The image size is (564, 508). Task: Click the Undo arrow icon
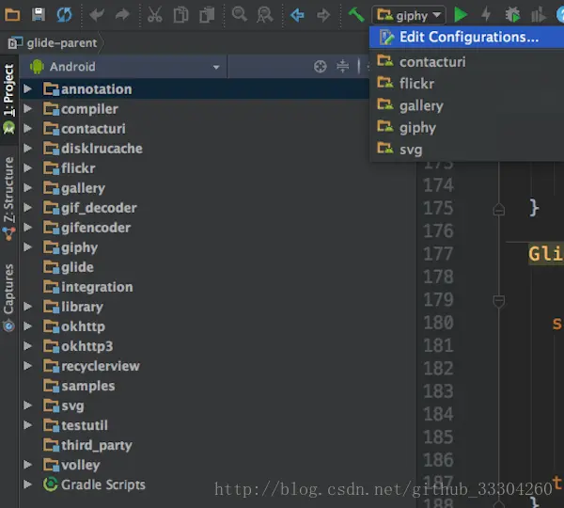[x=97, y=15]
